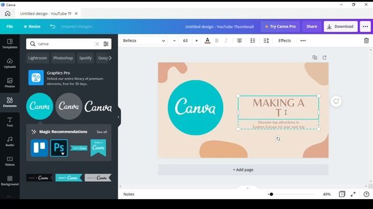Click the zoom slider handle

tap(271, 194)
